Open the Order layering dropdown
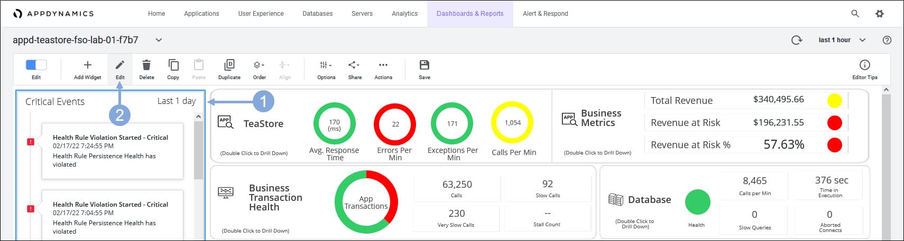 click(259, 65)
